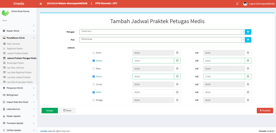Uncheck the Kamis checkbox
Viewport: 276px width, 133px height.
(94, 77)
